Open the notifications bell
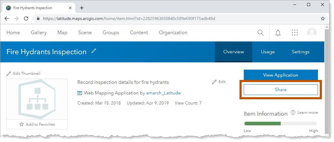 pyautogui.click(x=278, y=33)
